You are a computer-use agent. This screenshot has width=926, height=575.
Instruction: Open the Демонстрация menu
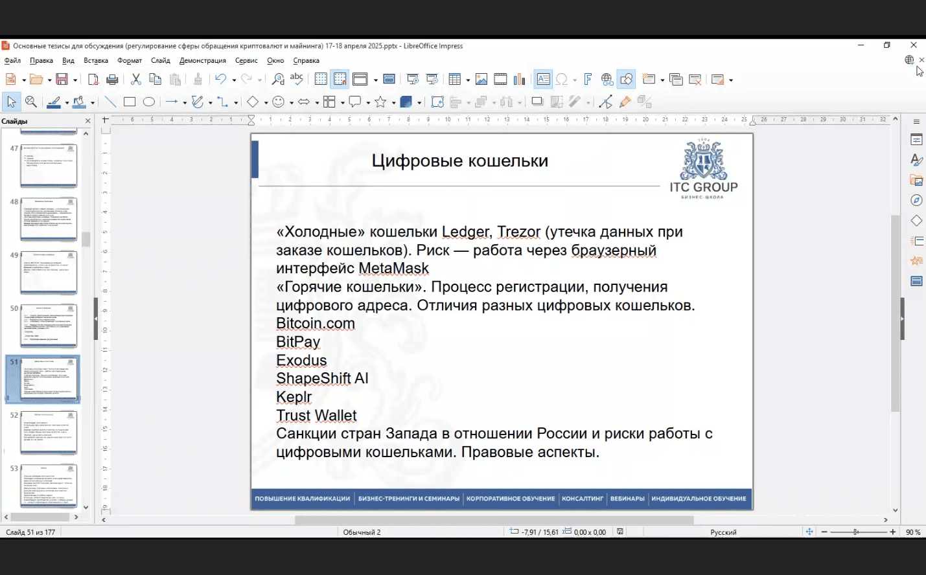pos(202,61)
